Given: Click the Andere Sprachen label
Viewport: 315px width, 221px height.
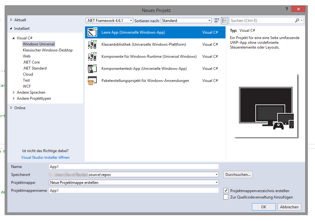Looking at the screenshot, I should (31, 92).
